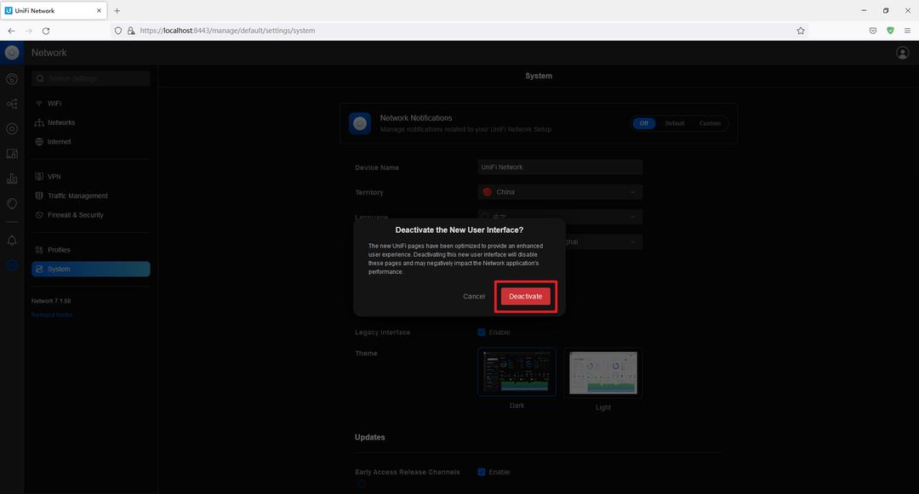Viewport: 919px width, 494px height.
Task: Click the notifications bell icon
Action: tap(12, 241)
